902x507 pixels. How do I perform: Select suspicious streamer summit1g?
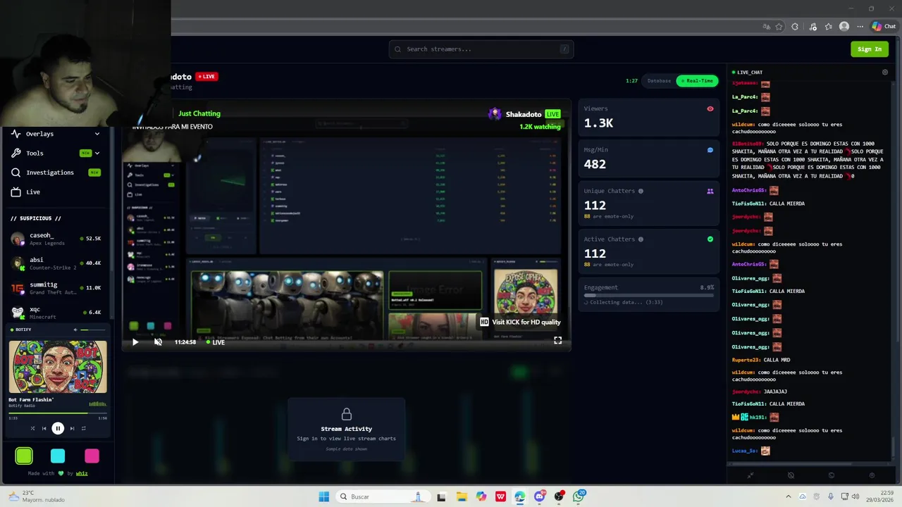pyautogui.click(x=56, y=288)
